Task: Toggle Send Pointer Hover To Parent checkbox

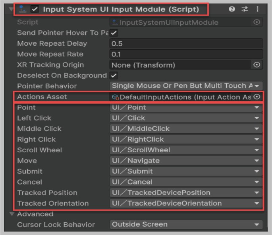Action: coord(114,33)
